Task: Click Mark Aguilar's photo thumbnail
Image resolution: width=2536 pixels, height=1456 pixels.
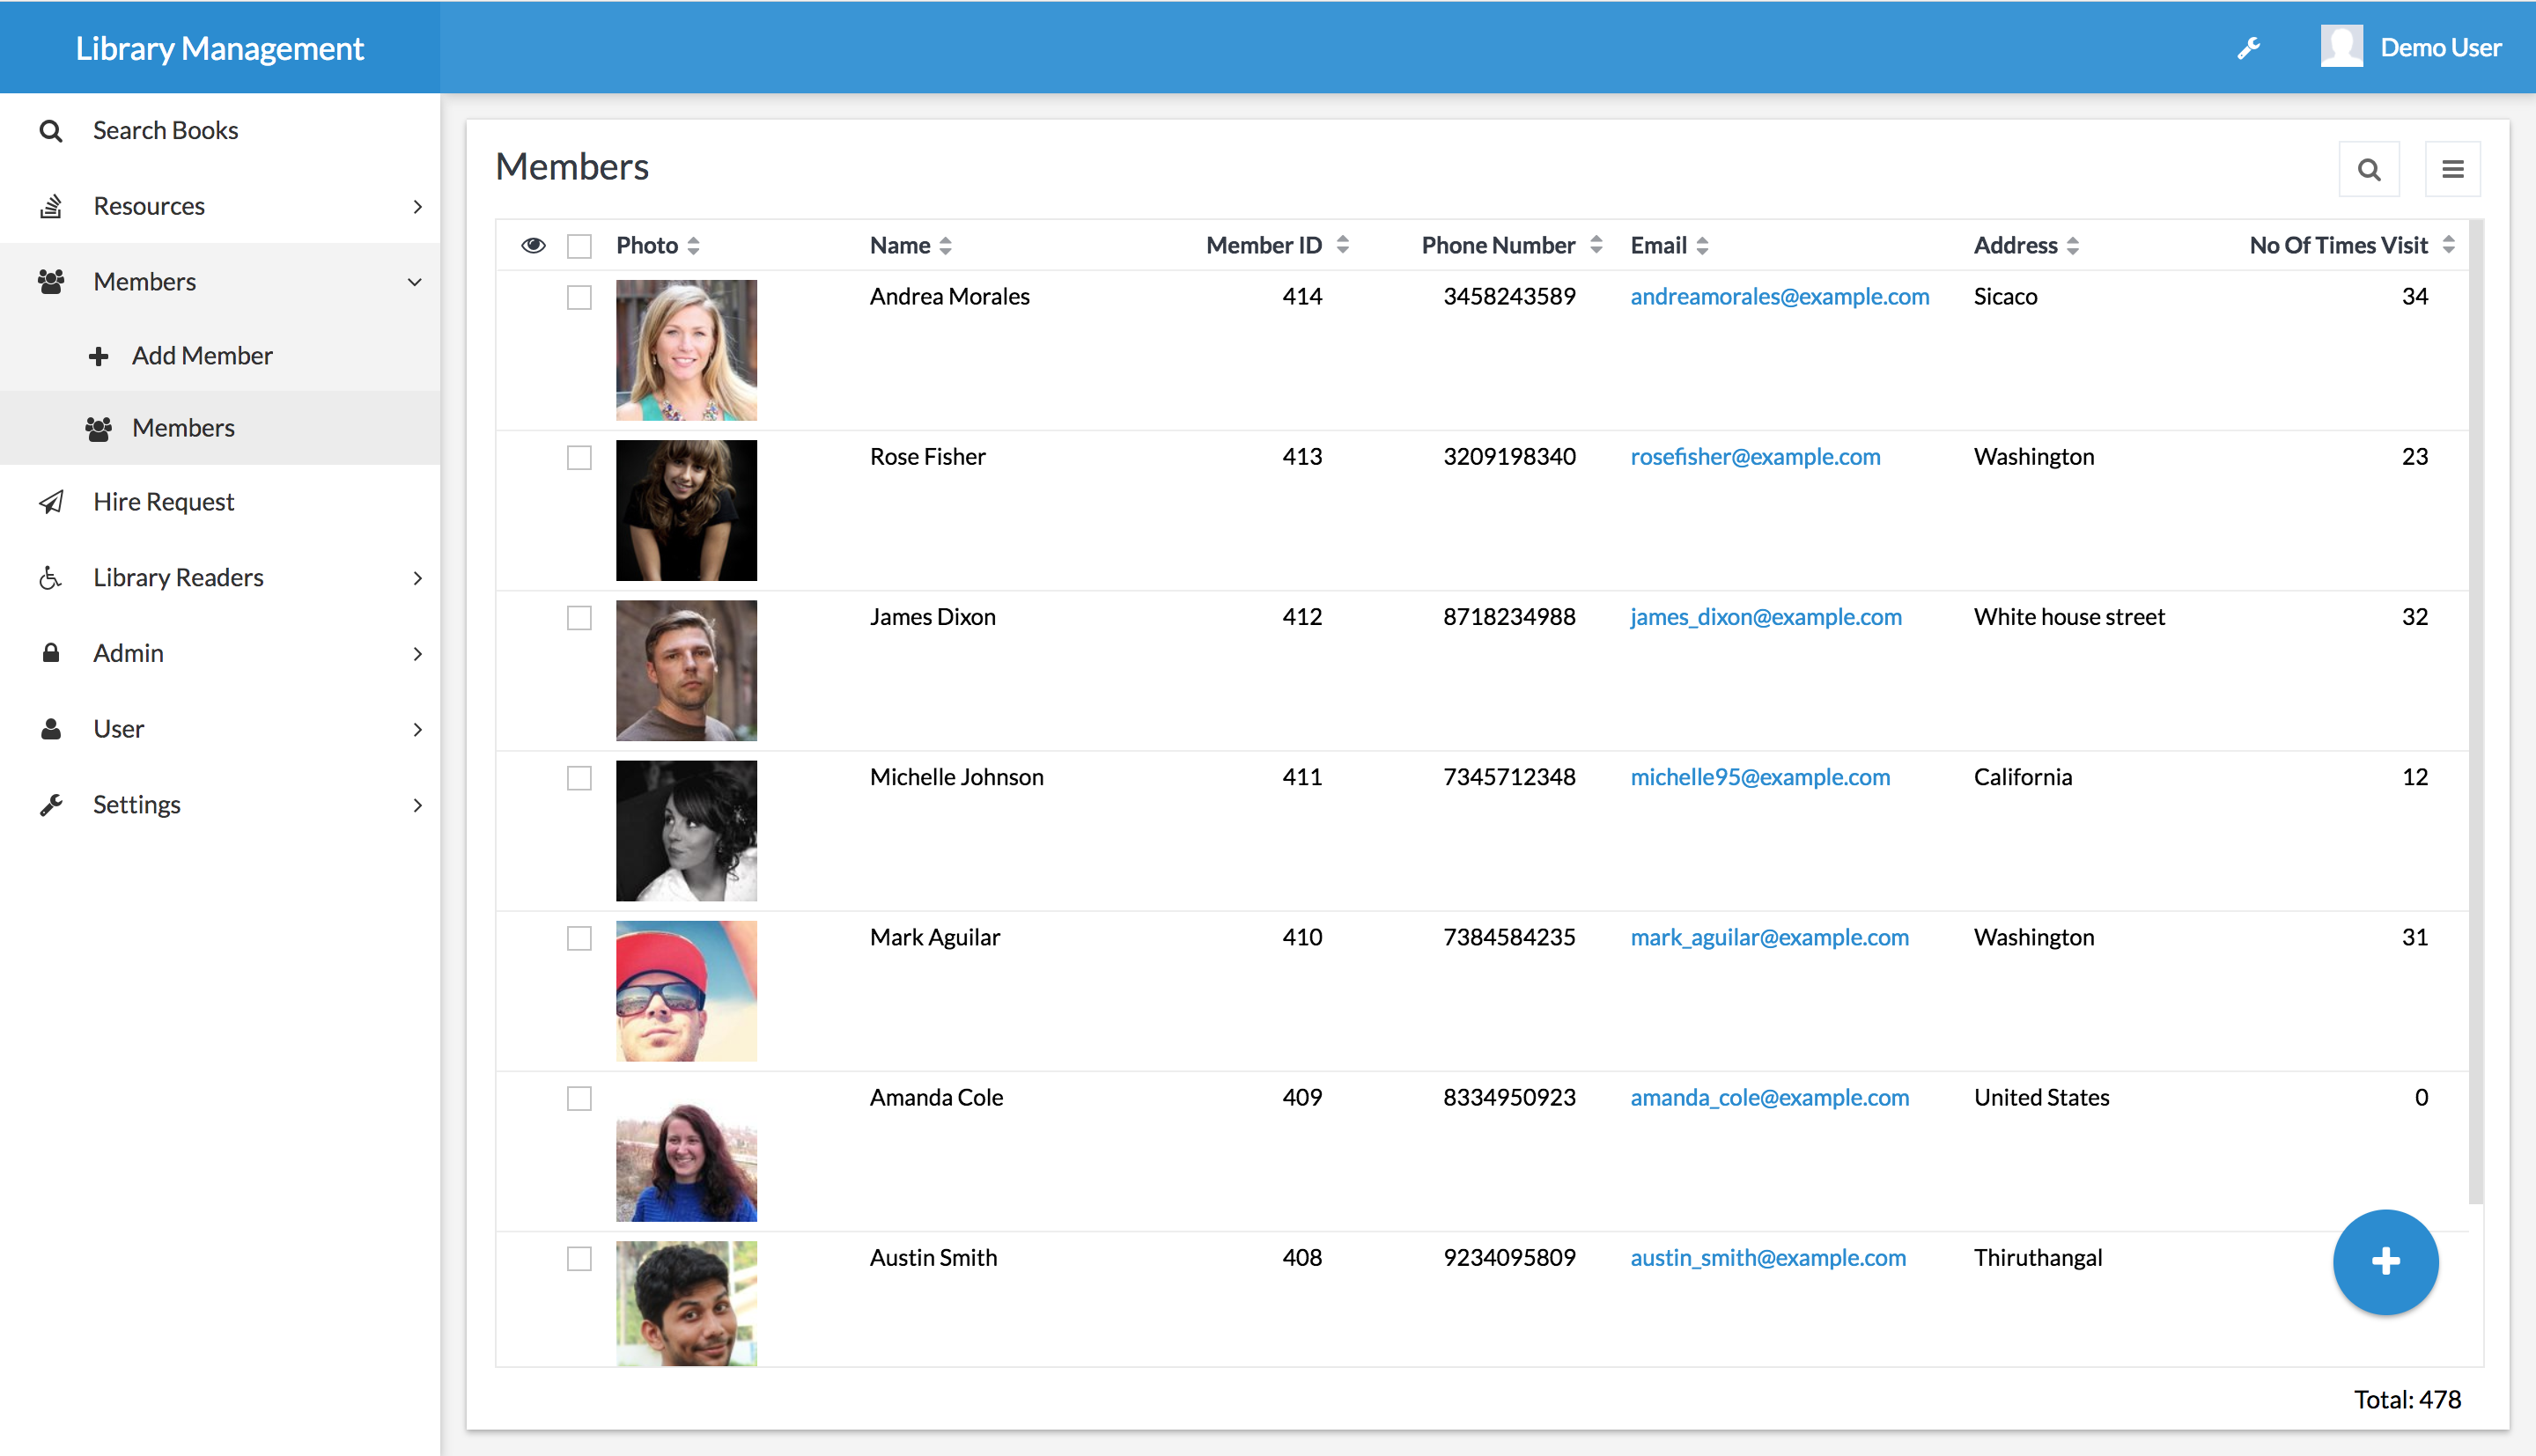Action: point(686,991)
